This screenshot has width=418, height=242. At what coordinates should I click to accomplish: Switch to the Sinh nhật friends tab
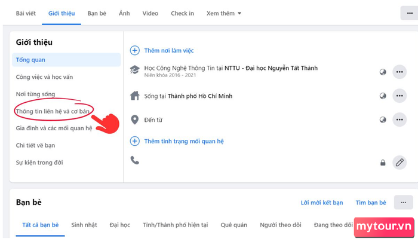pos(84,225)
